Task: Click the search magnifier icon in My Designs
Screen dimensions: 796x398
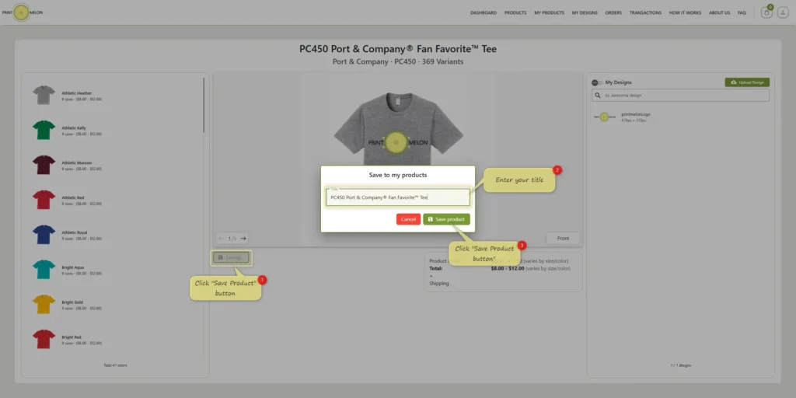Action: 598,96
